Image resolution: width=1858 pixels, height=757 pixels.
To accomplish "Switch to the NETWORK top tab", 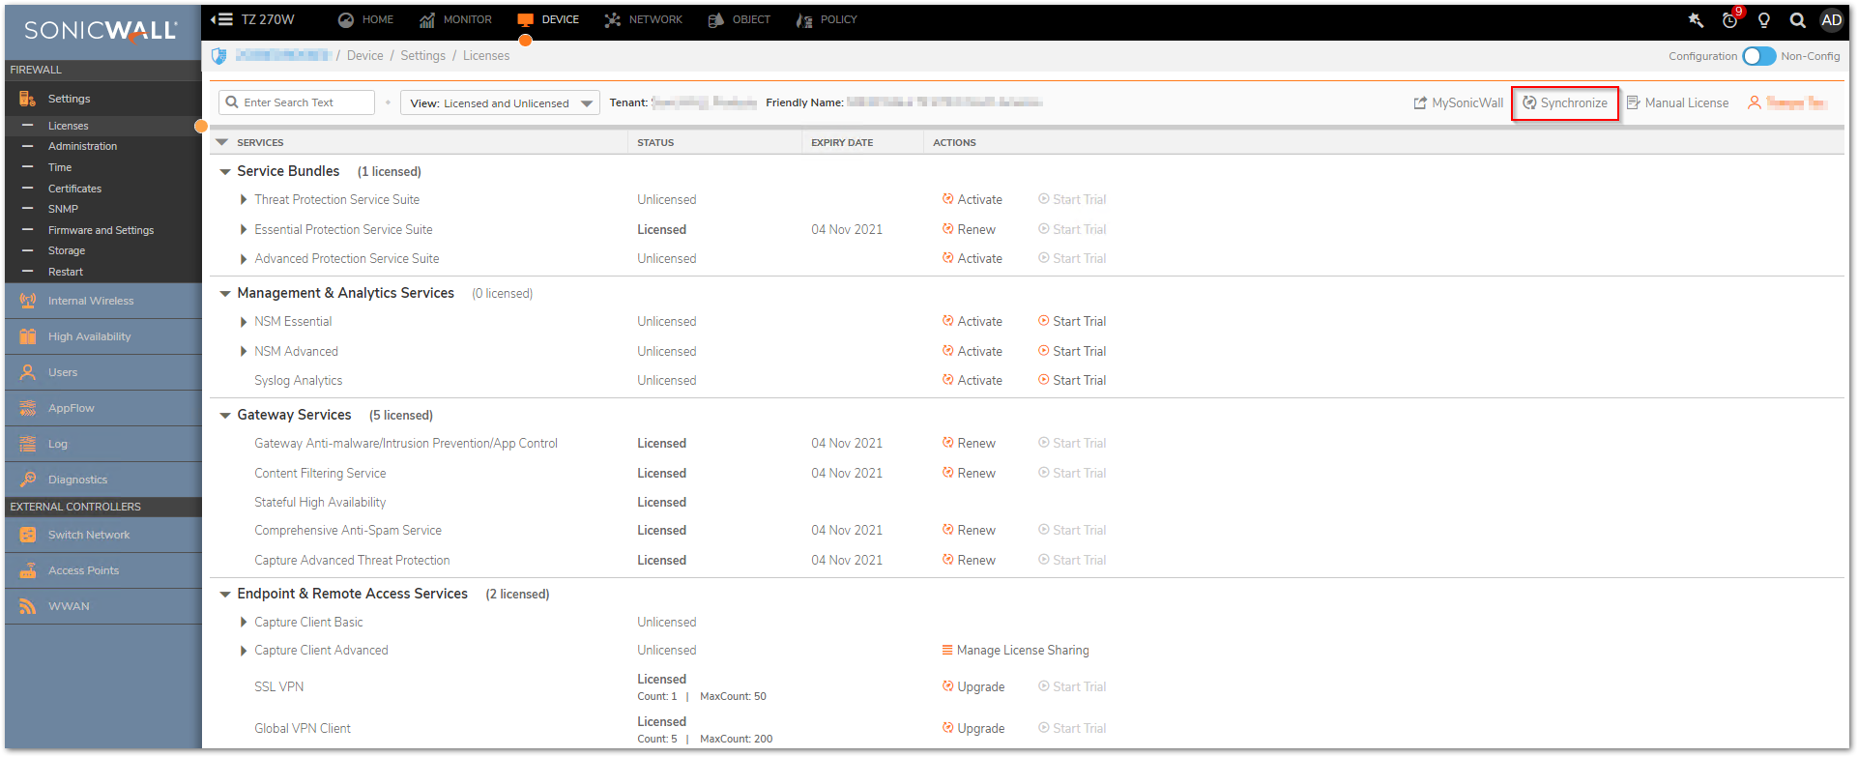I will (644, 19).
